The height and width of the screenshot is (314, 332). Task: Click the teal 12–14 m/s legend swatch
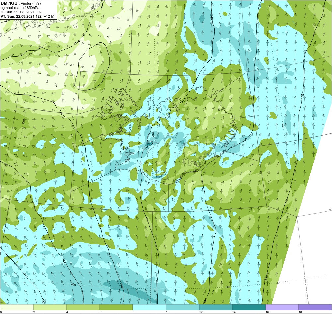pos(215,307)
